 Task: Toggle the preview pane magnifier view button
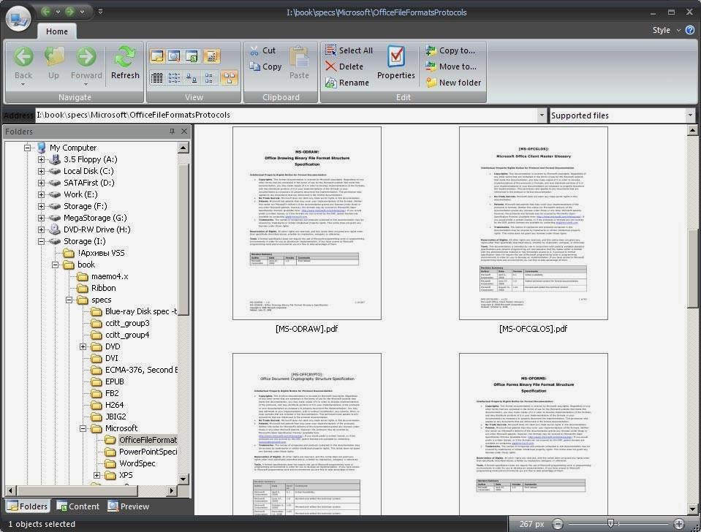click(x=175, y=56)
